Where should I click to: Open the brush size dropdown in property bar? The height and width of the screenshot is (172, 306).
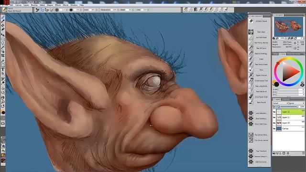(66, 10)
